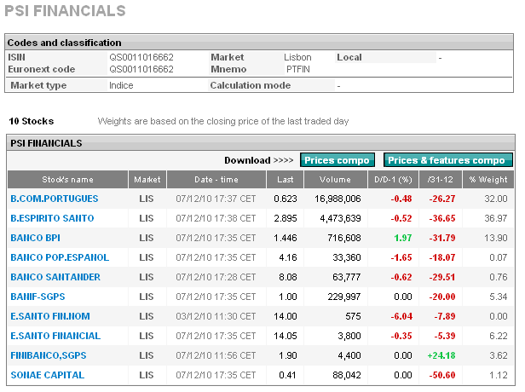This screenshot has height=392, width=525.
Task: Select ISIN value QS0011016662
Action: pos(141,57)
